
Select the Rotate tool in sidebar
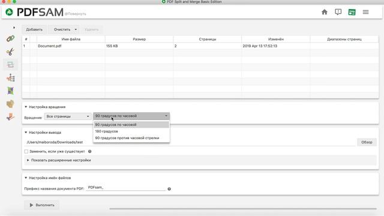pos(10,65)
